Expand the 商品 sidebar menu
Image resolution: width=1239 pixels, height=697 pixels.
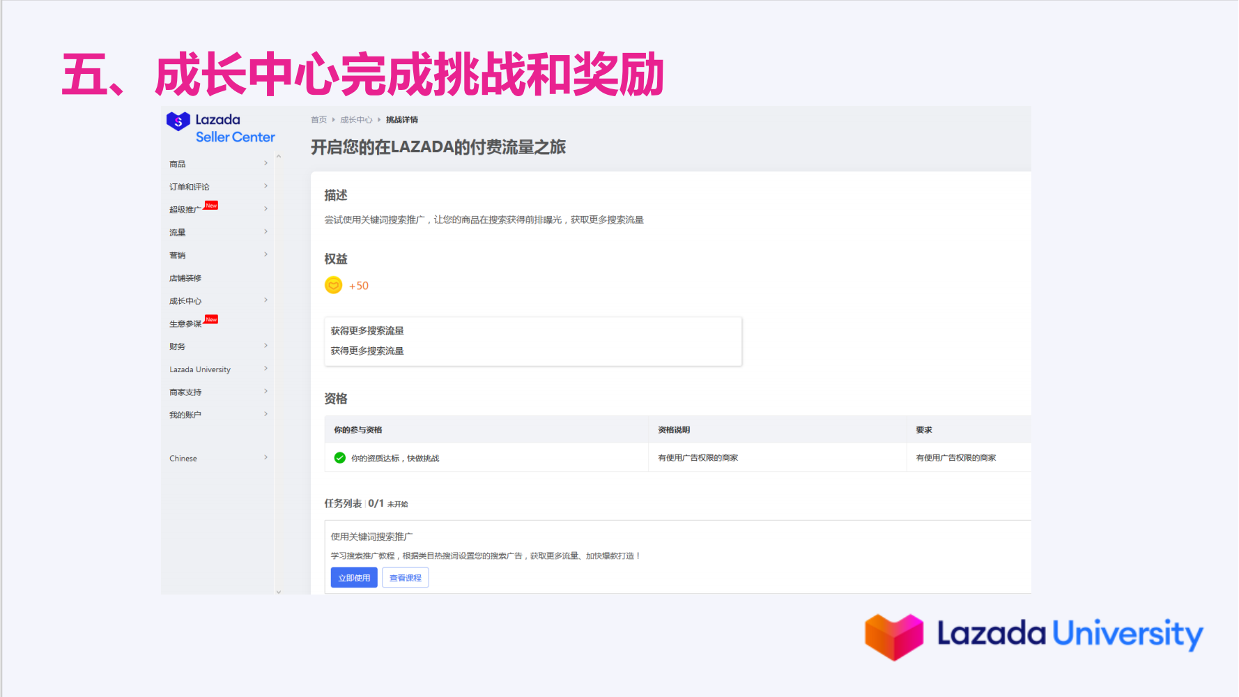point(265,163)
